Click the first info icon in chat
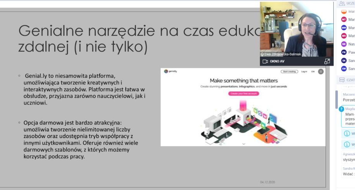 click(x=347, y=134)
